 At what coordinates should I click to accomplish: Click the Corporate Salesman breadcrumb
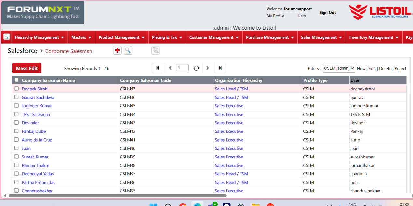pos(69,51)
